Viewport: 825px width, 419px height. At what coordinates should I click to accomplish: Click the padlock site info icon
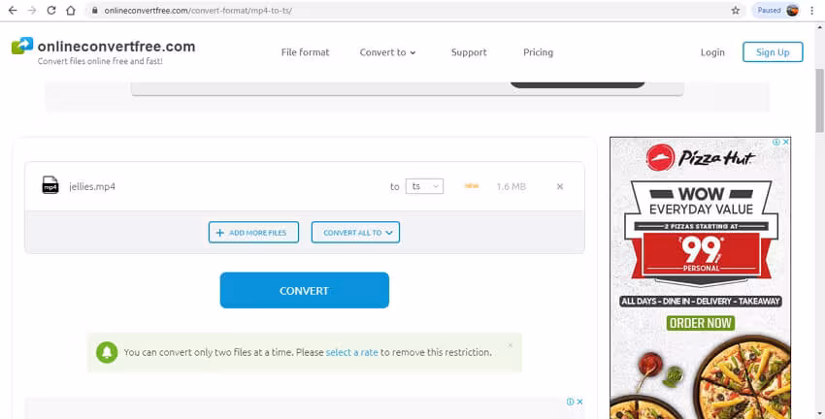(95, 10)
